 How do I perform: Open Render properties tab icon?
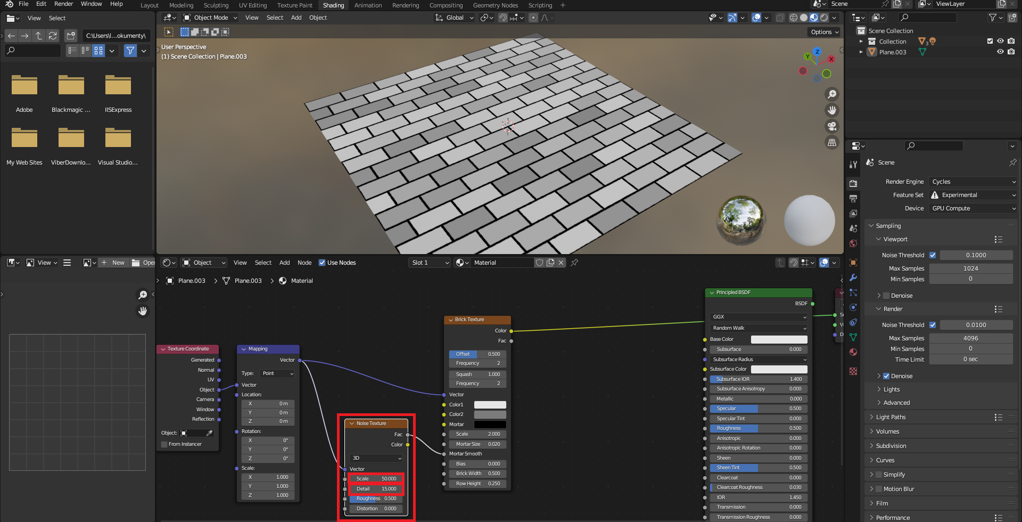(x=853, y=184)
